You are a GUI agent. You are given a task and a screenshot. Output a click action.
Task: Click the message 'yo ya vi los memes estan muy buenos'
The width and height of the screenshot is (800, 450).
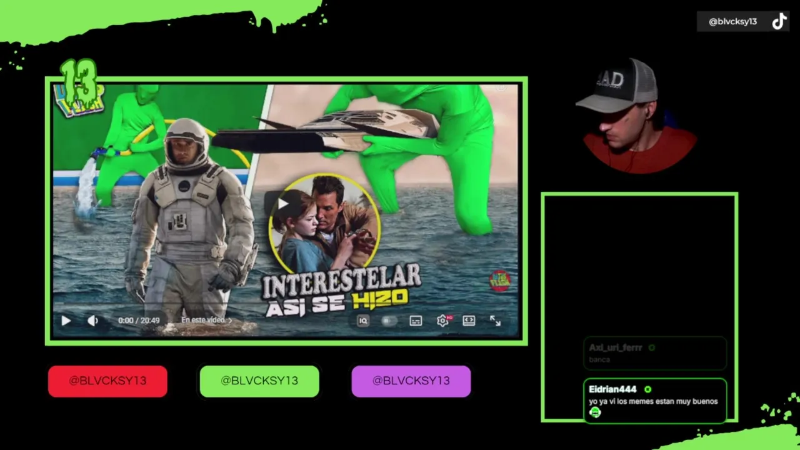pyautogui.click(x=653, y=401)
